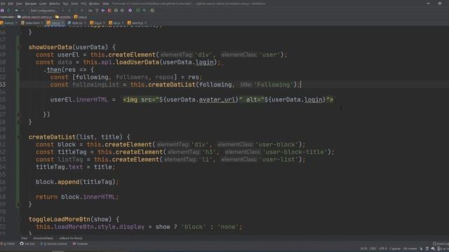The height and width of the screenshot is (252, 449).
Task: Open the VCS menu
Action: point(83,3)
